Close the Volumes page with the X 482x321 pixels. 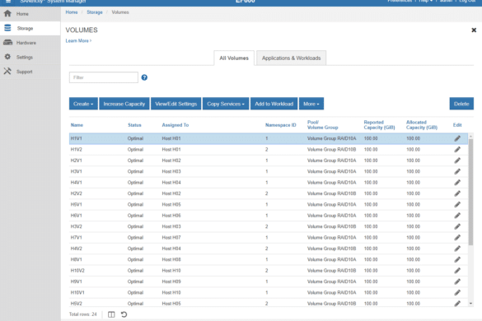[x=474, y=30]
